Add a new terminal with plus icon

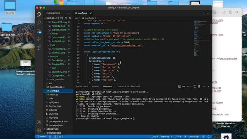(188, 86)
